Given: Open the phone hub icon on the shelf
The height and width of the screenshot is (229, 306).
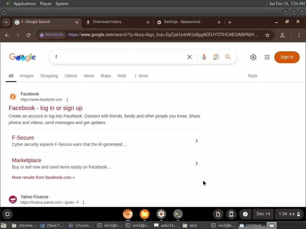Looking at the screenshot, I should tap(231, 214).
